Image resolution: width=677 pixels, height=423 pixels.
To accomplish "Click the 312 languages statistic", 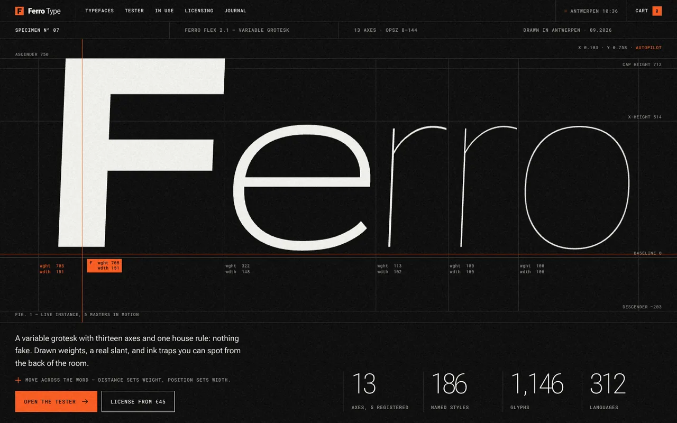I will point(608,391).
